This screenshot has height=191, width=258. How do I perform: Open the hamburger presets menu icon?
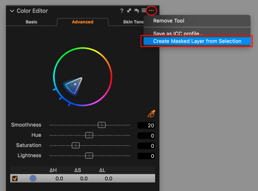(x=144, y=10)
